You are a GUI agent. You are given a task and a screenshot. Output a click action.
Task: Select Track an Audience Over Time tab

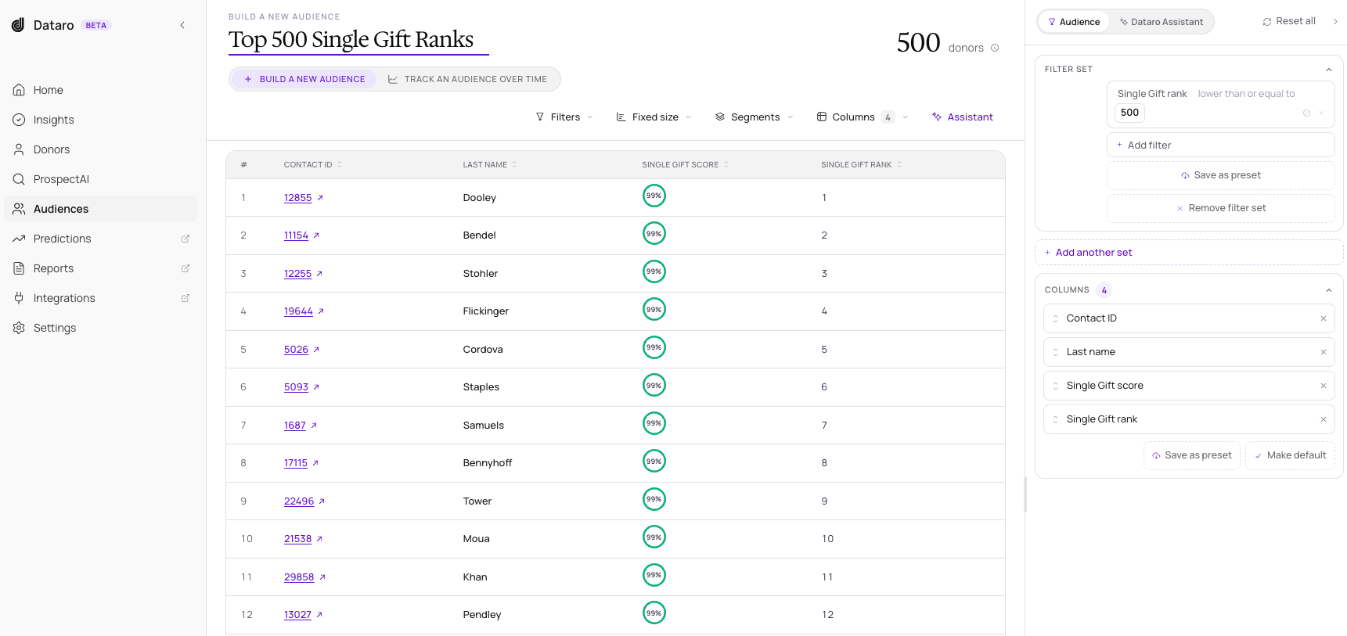click(x=467, y=79)
